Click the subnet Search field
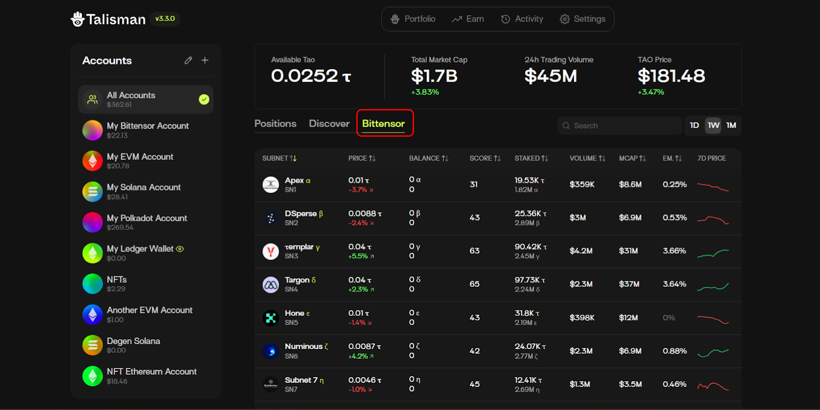820x410 pixels. (x=620, y=126)
